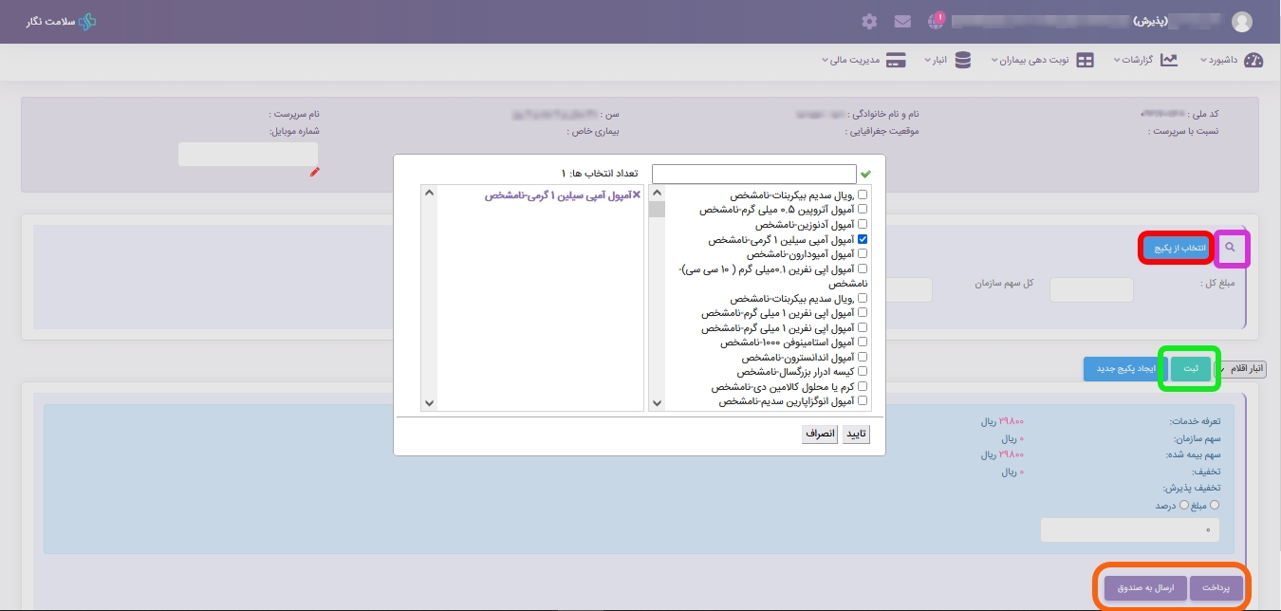Click the انصراف cancel button in dialog
1281x611 pixels.
[x=820, y=434]
